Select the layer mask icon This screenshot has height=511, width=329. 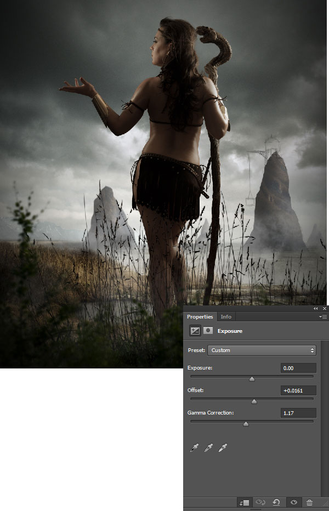[x=208, y=331]
